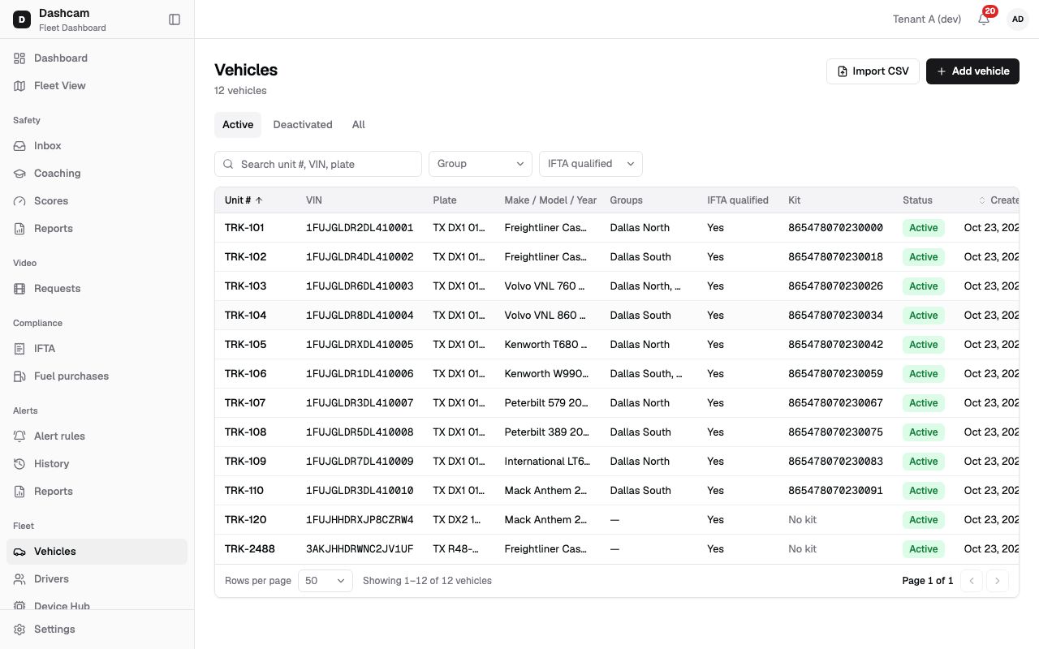Switch to the Active tab

pos(238,125)
